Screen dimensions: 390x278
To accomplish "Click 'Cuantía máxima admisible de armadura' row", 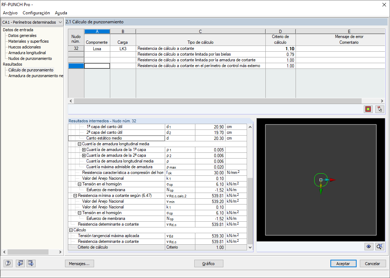I will pos(157,167).
